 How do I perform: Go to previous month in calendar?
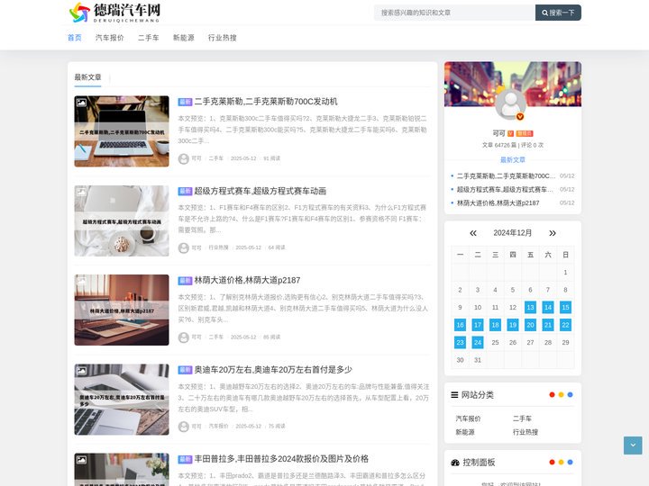473,233
